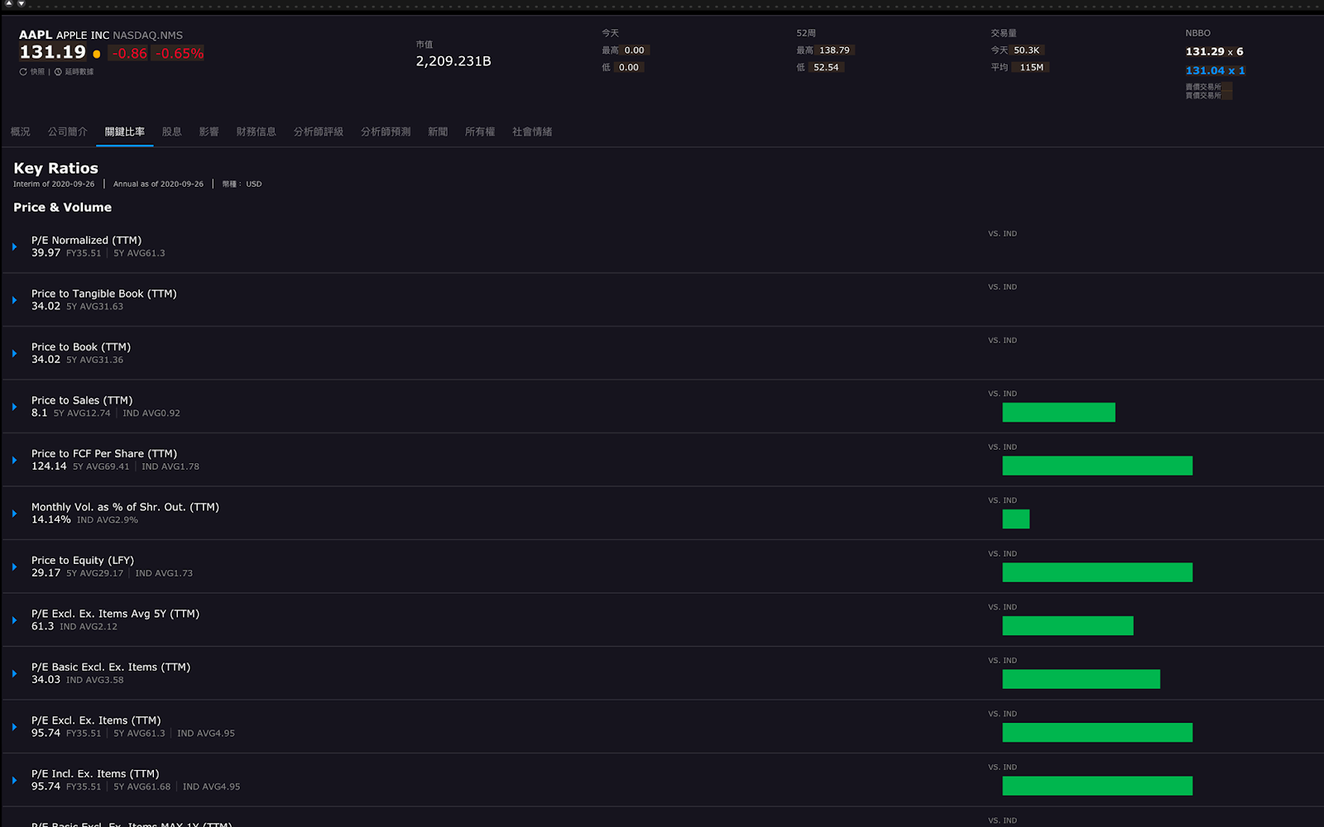This screenshot has height=827, width=1324.
Task: Switch to the 新聞 news tab
Action: pyautogui.click(x=438, y=131)
